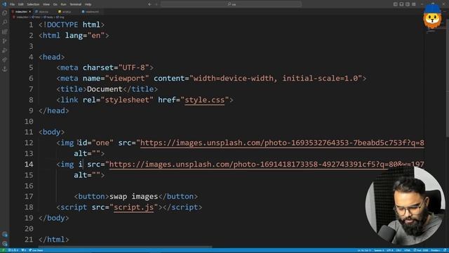Open the unsplash URL on line 14

point(267,164)
